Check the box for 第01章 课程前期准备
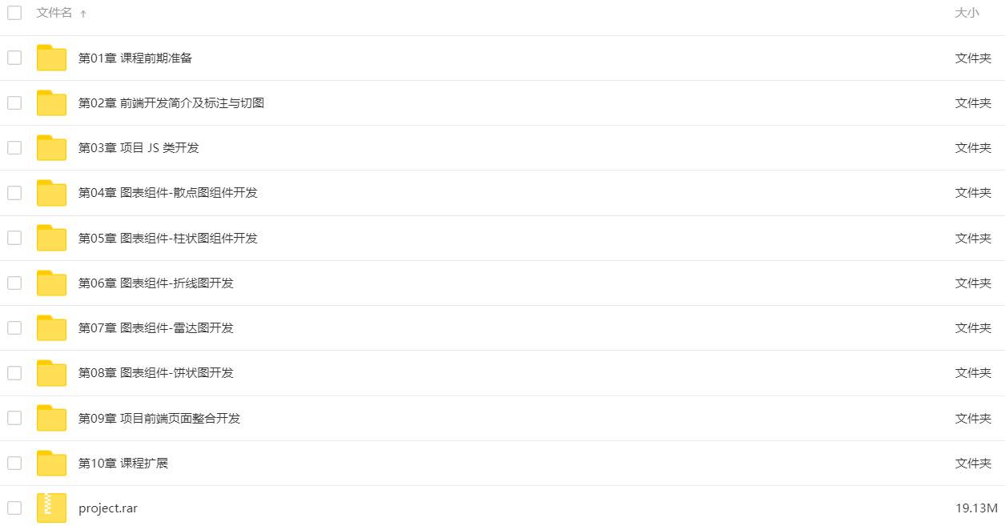This screenshot has height=530, width=1005. tap(14, 58)
